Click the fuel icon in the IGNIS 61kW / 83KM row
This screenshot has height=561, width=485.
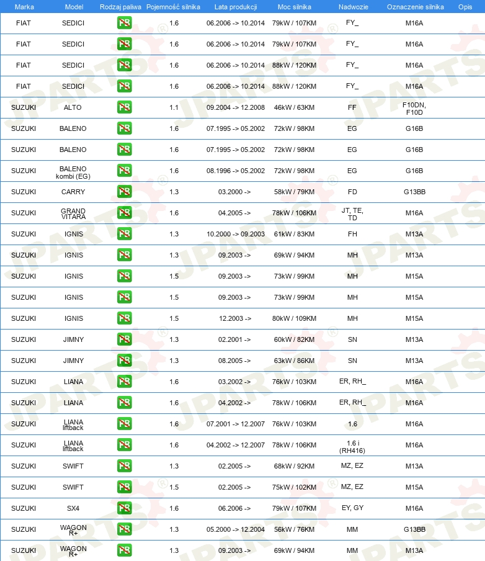pos(125,233)
